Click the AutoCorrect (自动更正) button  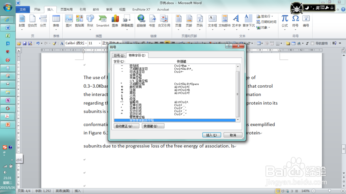point(126,126)
